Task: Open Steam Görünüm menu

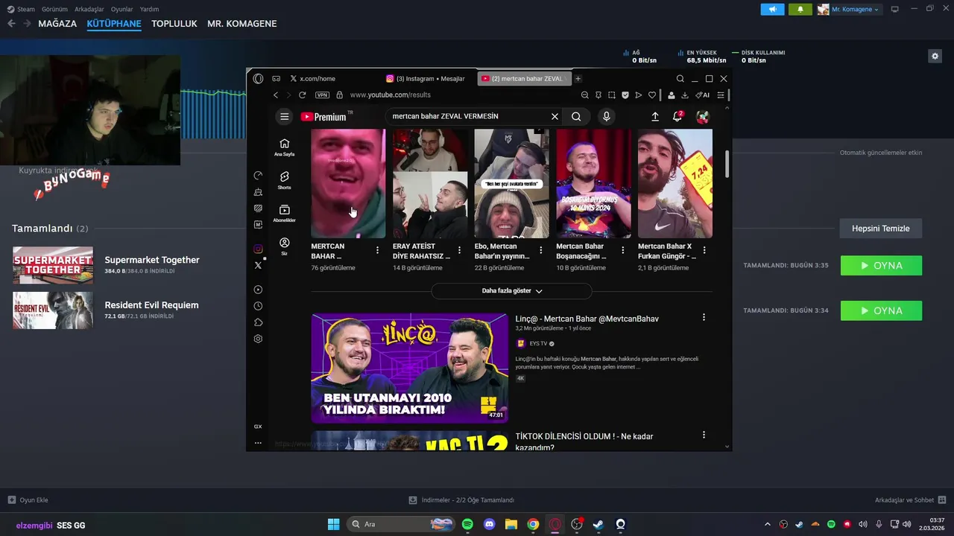Action: 54,9
